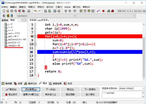Screen dimensions: 146x104
Task: Click the 关闭 bottom tab
Action: [x=68, y=84]
